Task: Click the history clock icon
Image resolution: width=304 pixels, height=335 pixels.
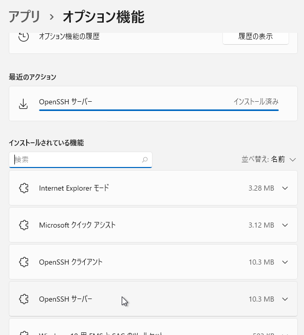Action: (x=24, y=37)
